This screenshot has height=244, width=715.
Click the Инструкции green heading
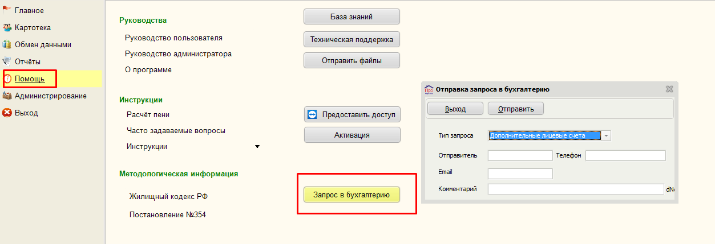coord(141,100)
